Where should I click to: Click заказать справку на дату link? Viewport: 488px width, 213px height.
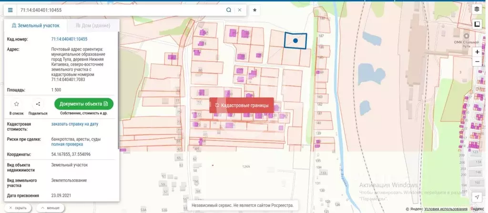click(x=75, y=124)
